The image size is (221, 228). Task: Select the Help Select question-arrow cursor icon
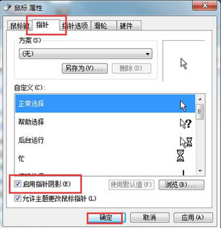(x=186, y=123)
